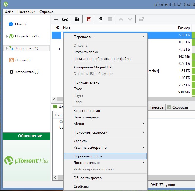Click the Скорость tab chart icon
Screen dimensions: 195x191
point(169,107)
